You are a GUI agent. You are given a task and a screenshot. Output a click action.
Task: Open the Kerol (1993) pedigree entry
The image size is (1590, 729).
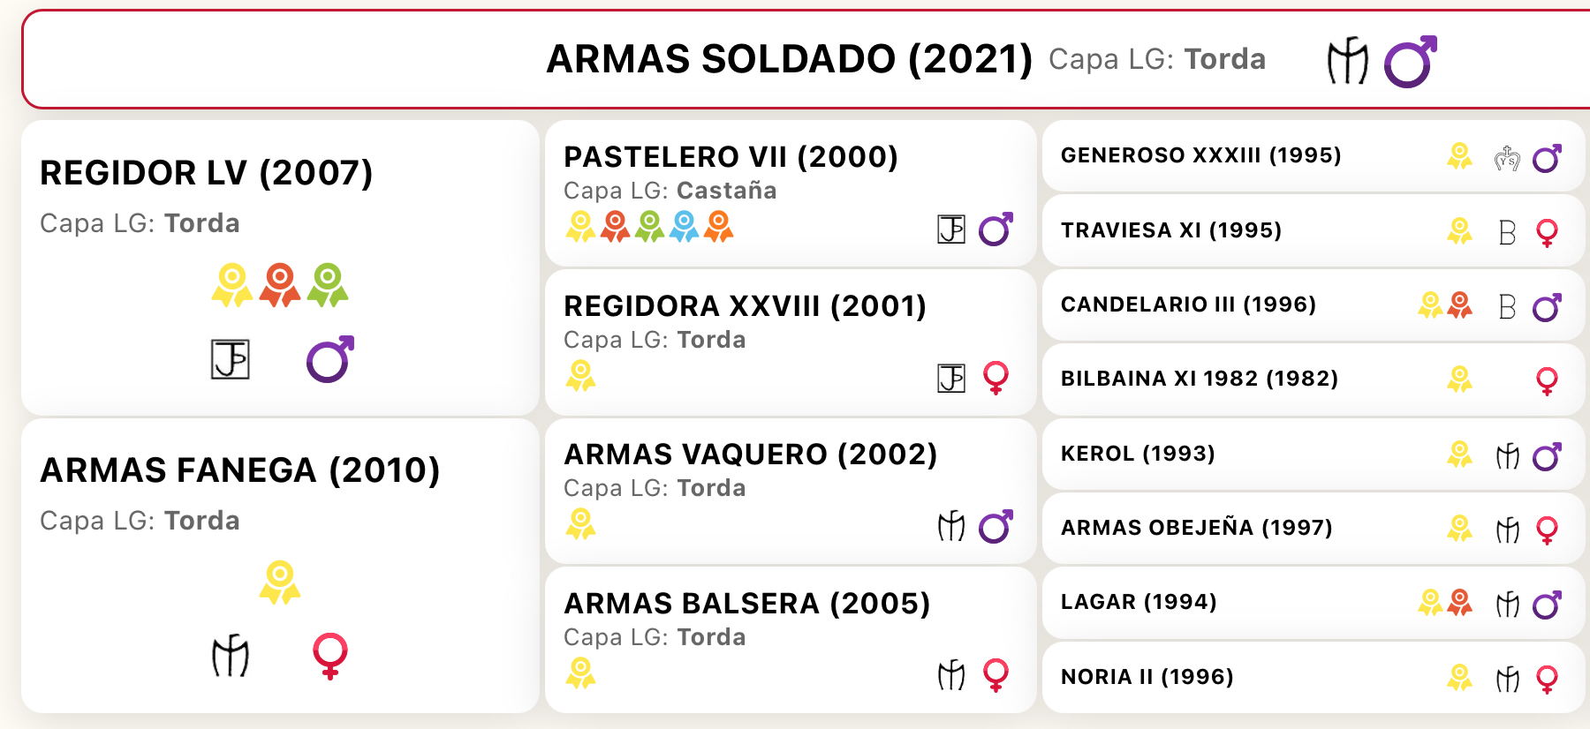coord(1138,454)
